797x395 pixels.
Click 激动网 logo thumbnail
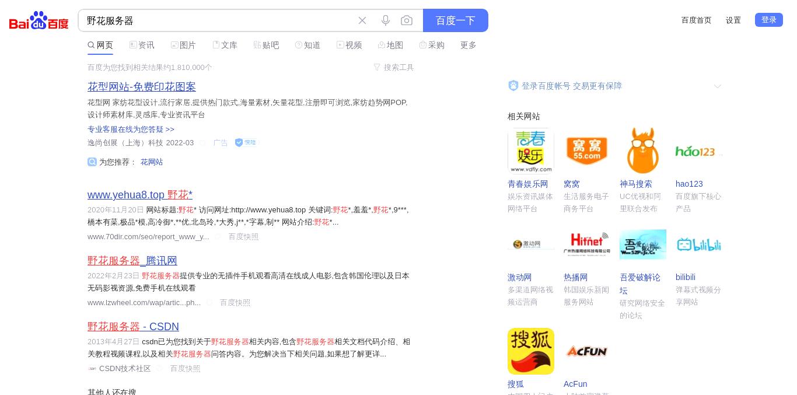(x=531, y=244)
